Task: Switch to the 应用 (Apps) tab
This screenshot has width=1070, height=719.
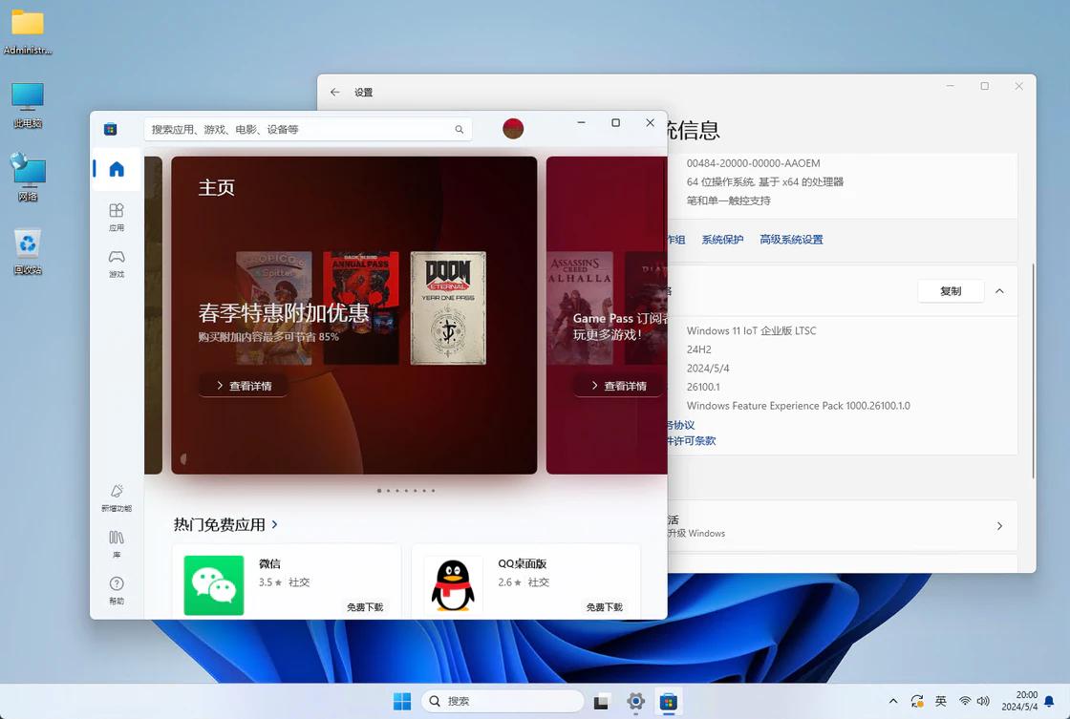Action: tap(117, 217)
